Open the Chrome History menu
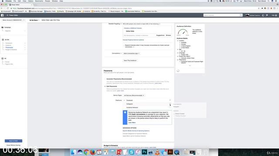Viewport: 279px width, 156px height. 31,1
